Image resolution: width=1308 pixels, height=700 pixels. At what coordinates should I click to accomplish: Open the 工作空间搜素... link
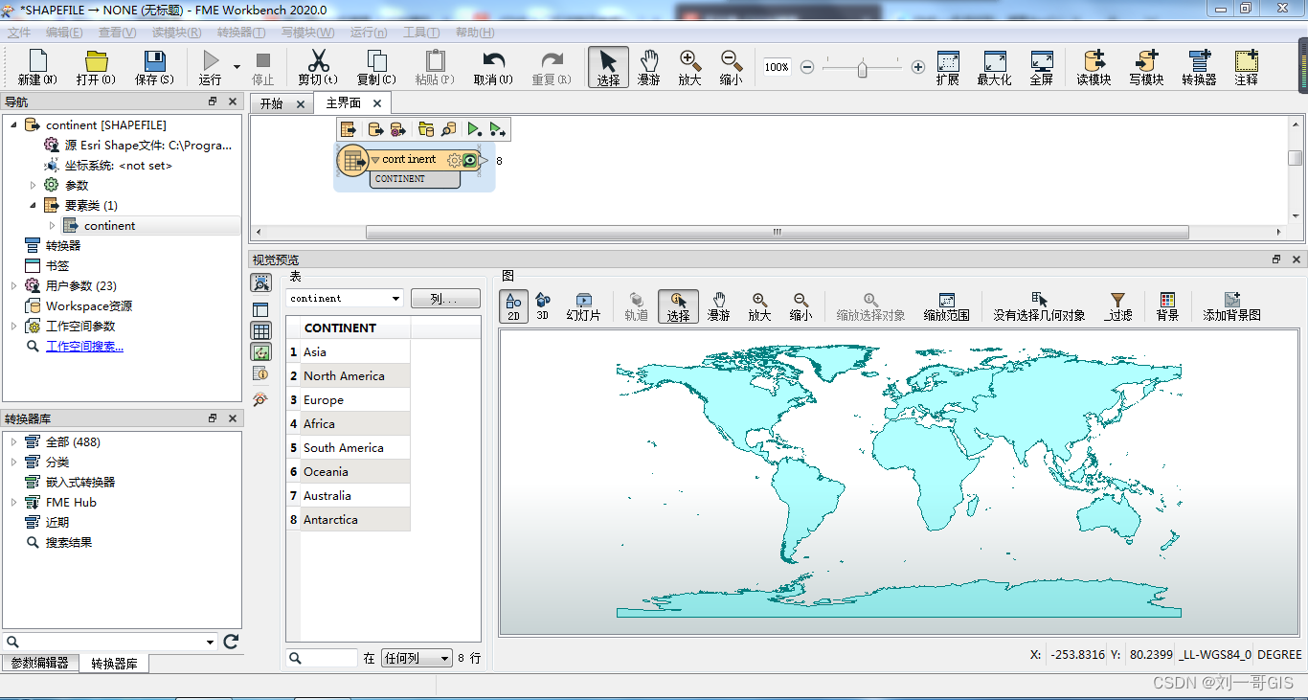coord(84,347)
